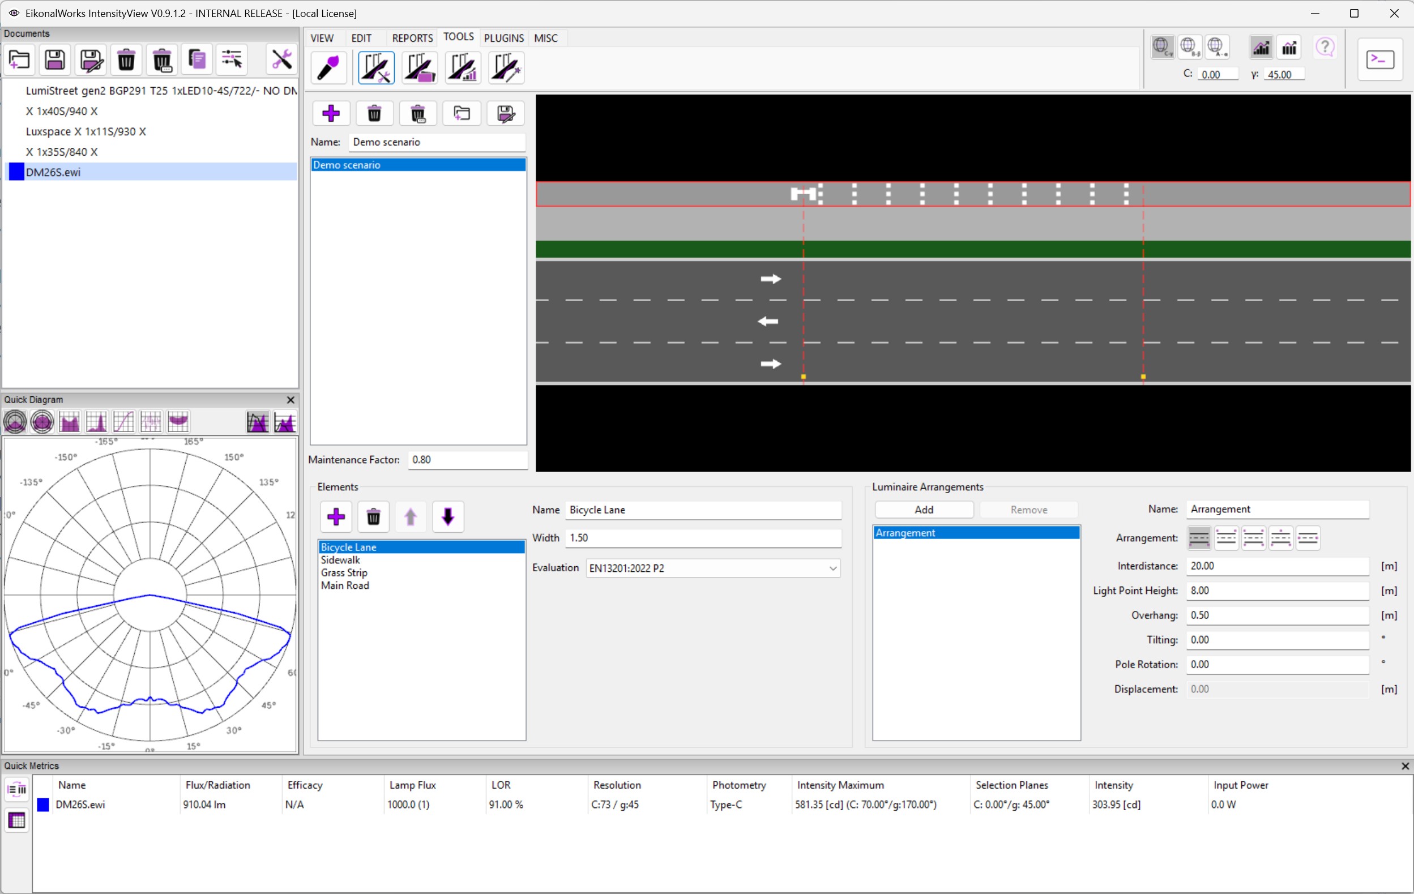Image resolution: width=1414 pixels, height=894 pixels.
Task: Open the sliders-with-cursor settings icon in Documents
Action: (x=232, y=60)
